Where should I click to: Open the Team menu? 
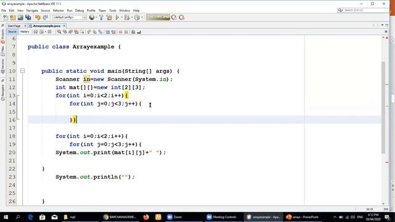tap(102, 10)
